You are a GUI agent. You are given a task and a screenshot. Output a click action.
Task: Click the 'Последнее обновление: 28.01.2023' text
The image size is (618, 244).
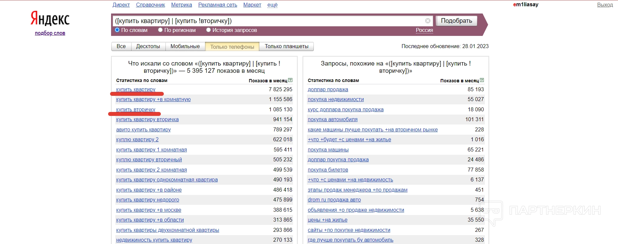(445, 46)
